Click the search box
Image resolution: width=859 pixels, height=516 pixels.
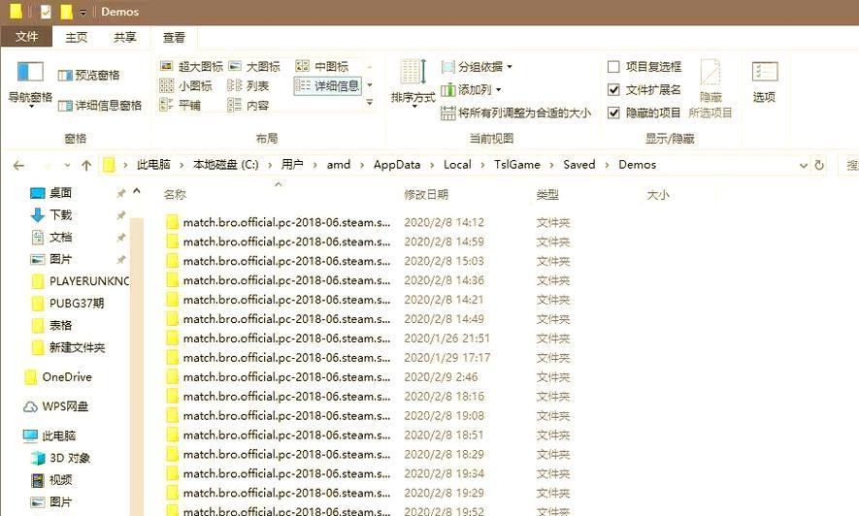tap(848, 165)
